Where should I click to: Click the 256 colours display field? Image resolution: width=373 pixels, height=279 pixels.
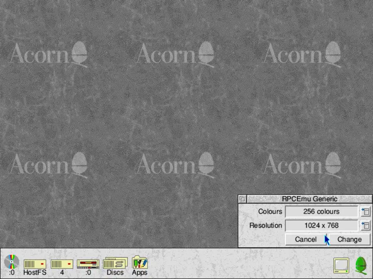click(321, 211)
